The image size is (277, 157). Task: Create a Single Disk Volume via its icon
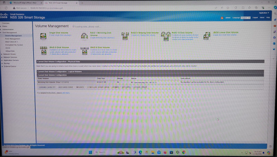pyautogui.click(x=43, y=36)
